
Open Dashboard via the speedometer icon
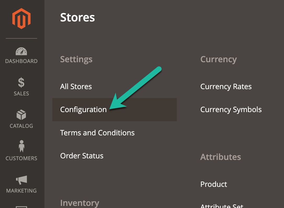coord(21,51)
